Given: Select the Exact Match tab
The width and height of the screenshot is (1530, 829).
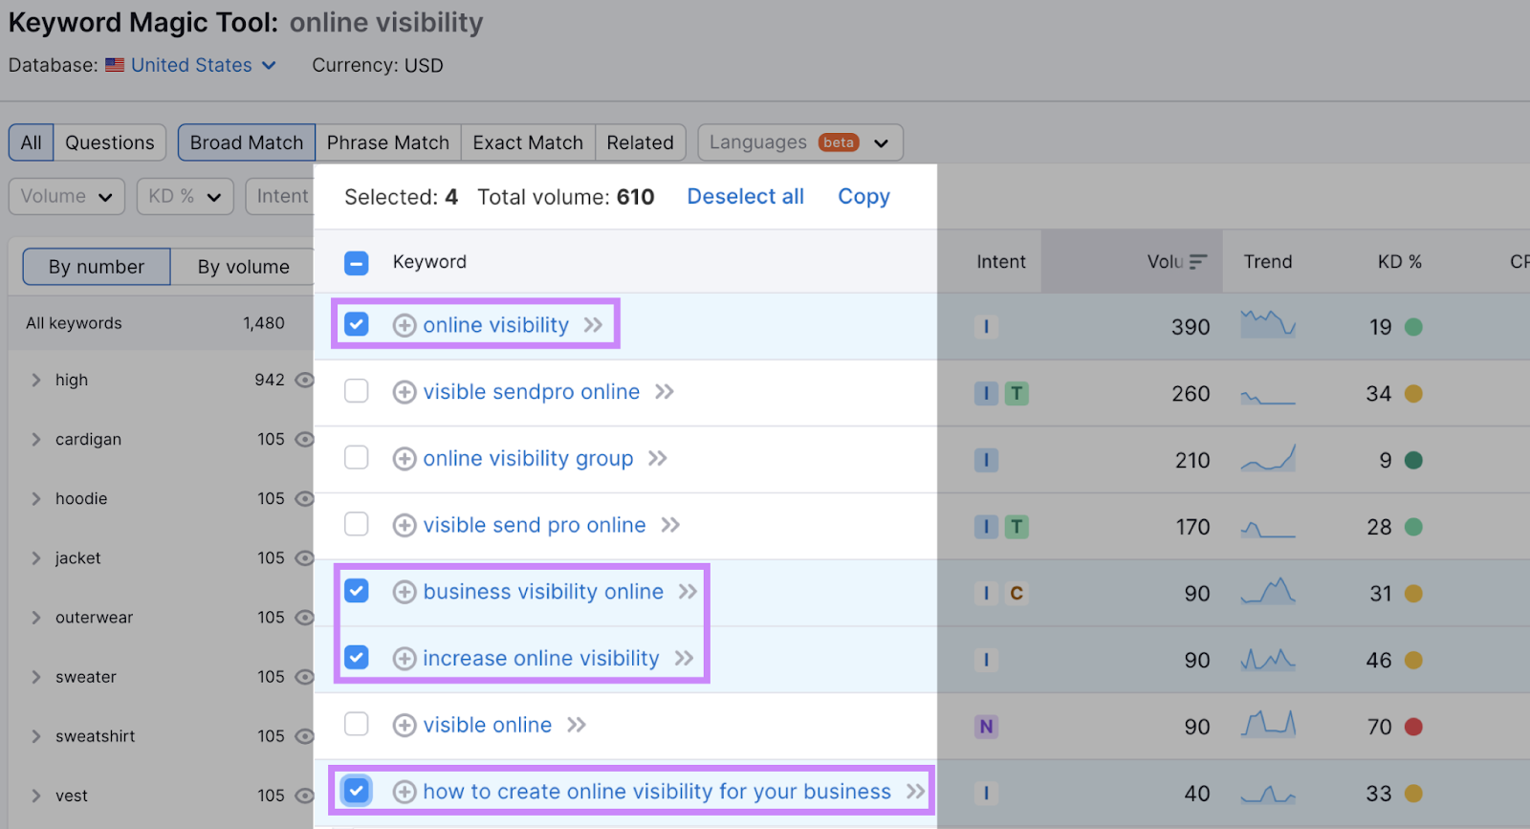Looking at the screenshot, I should click(x=528, y=142).
